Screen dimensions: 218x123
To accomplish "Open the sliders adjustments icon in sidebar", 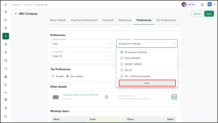I will pyautogui.click(x=6, y=52).
